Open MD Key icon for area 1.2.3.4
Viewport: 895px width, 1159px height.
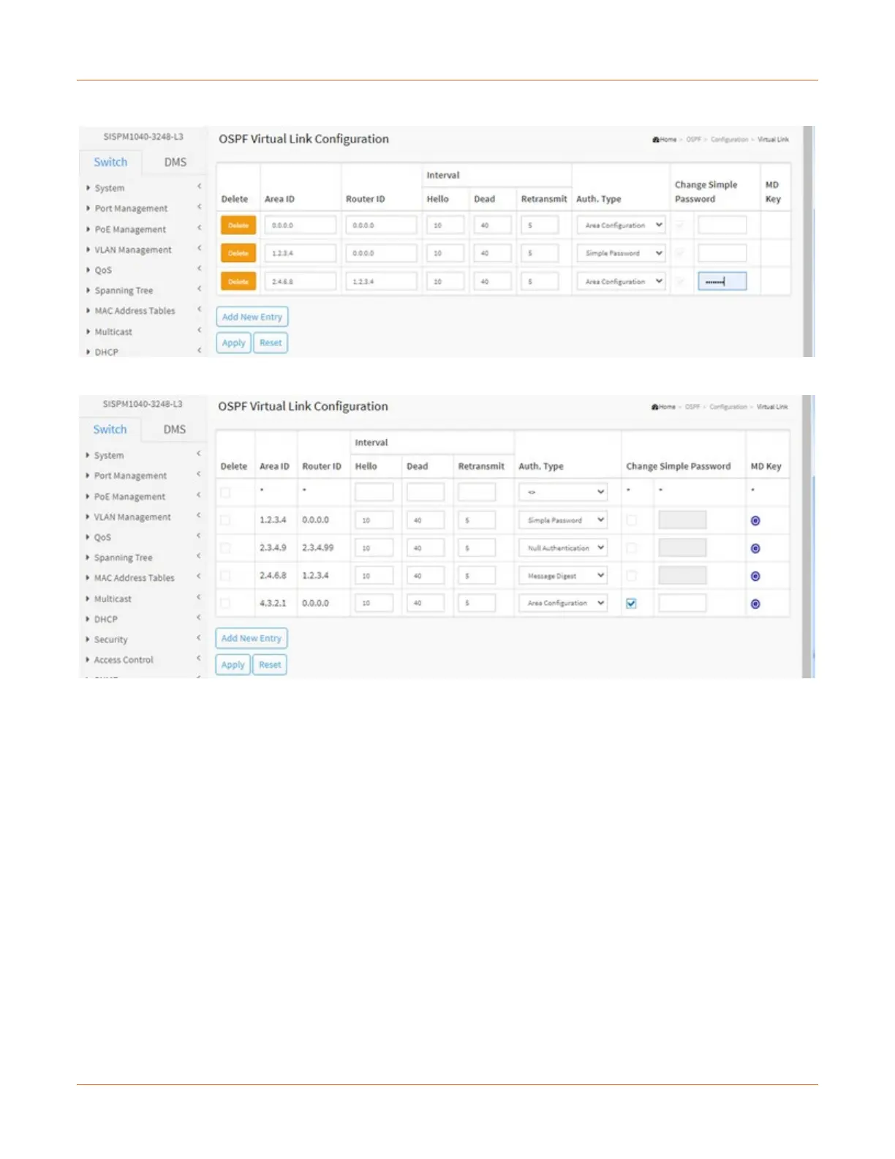(755, 521)
